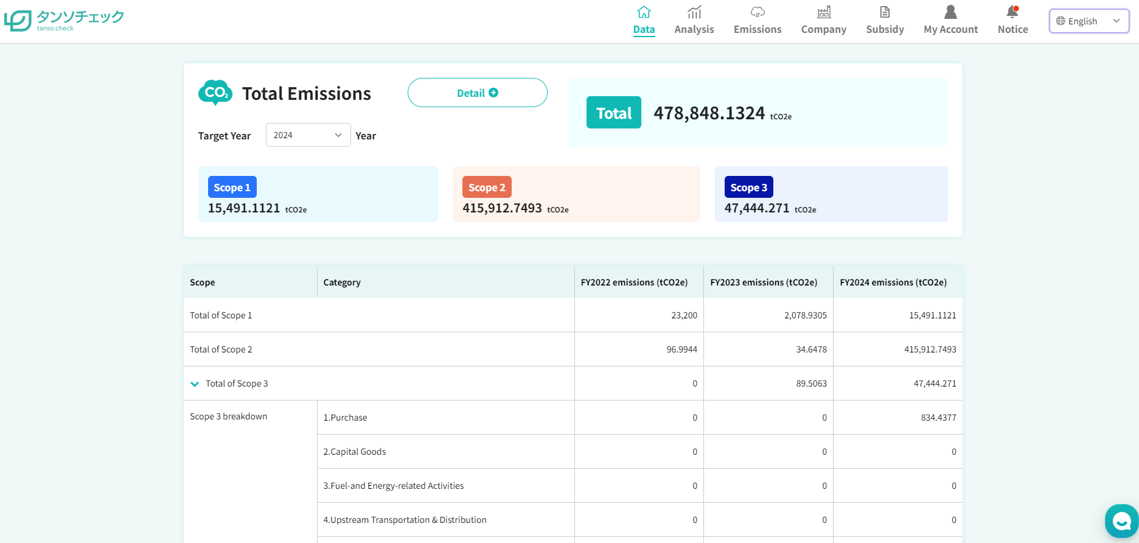Click the Tanso Check logo
This screenshot has height=543, width=1139.
64,20
